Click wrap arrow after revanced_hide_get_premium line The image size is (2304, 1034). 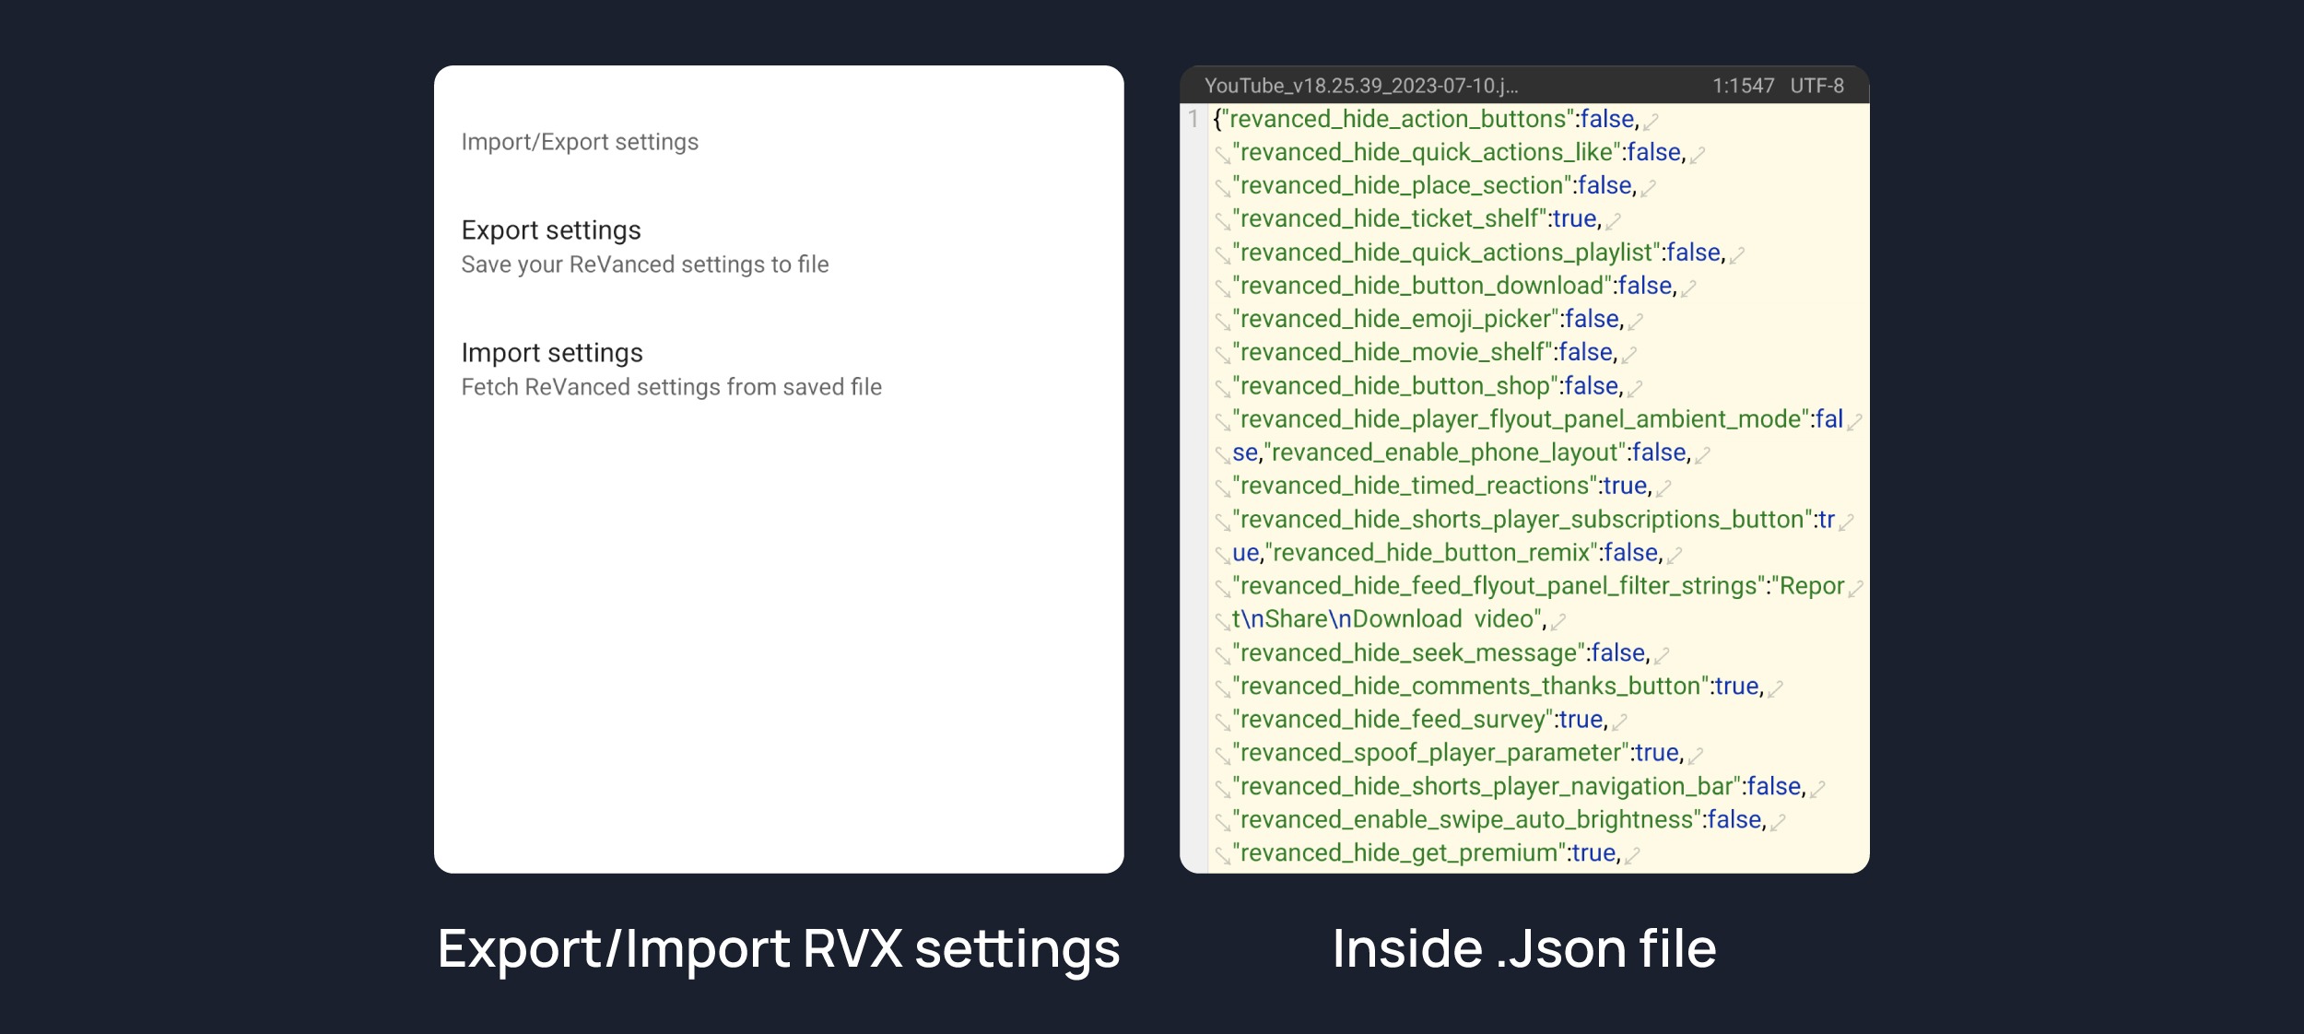tap(1632, 855)
